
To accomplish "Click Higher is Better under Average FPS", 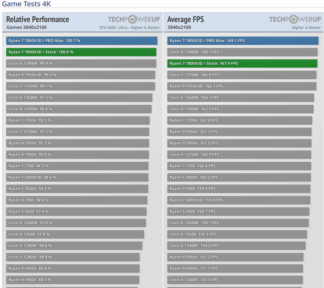I will coord(306,27).
